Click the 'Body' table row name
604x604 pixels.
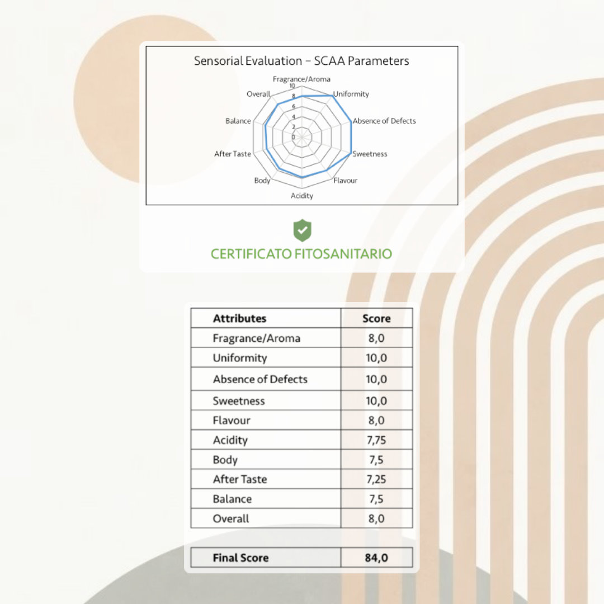[225, 460]
